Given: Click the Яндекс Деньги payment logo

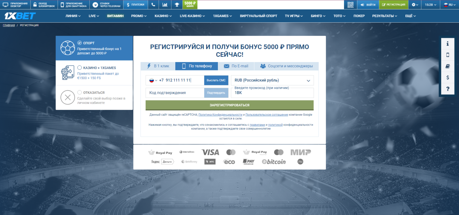Looking at the screenshot, I should (163, 162).
